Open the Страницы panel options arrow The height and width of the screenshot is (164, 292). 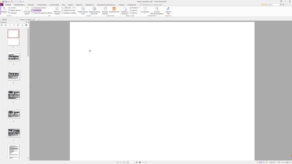coord(26,22)
